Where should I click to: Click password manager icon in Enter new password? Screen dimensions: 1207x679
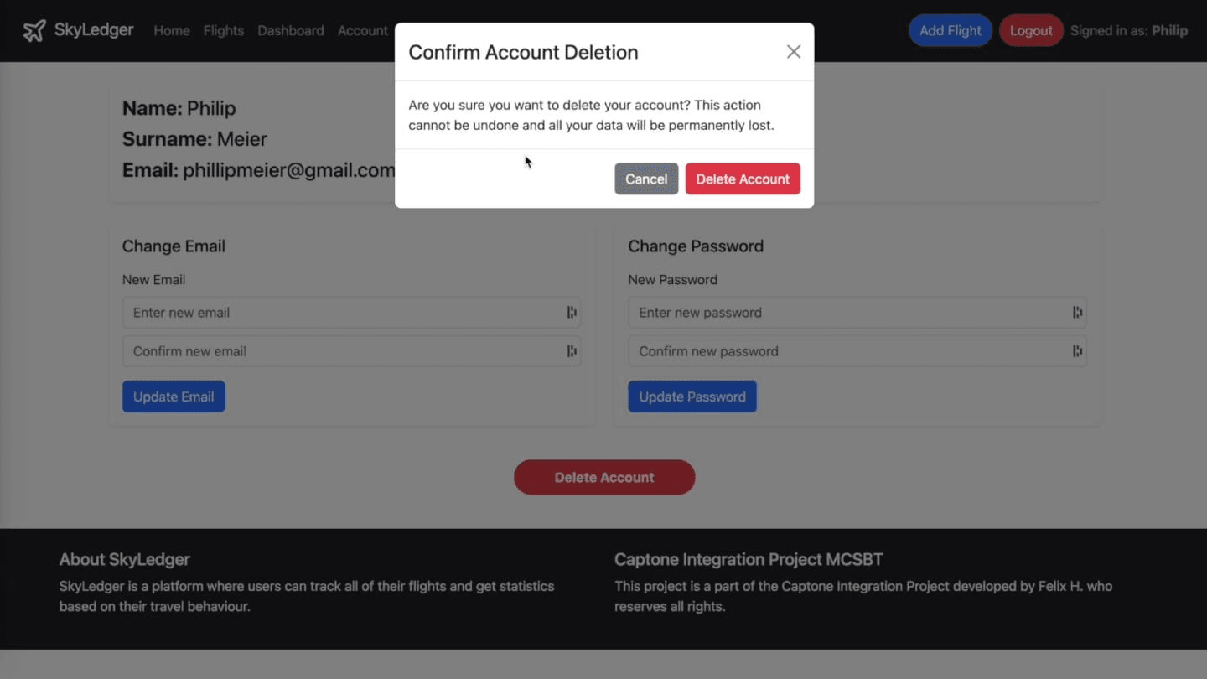(1077, 313)
